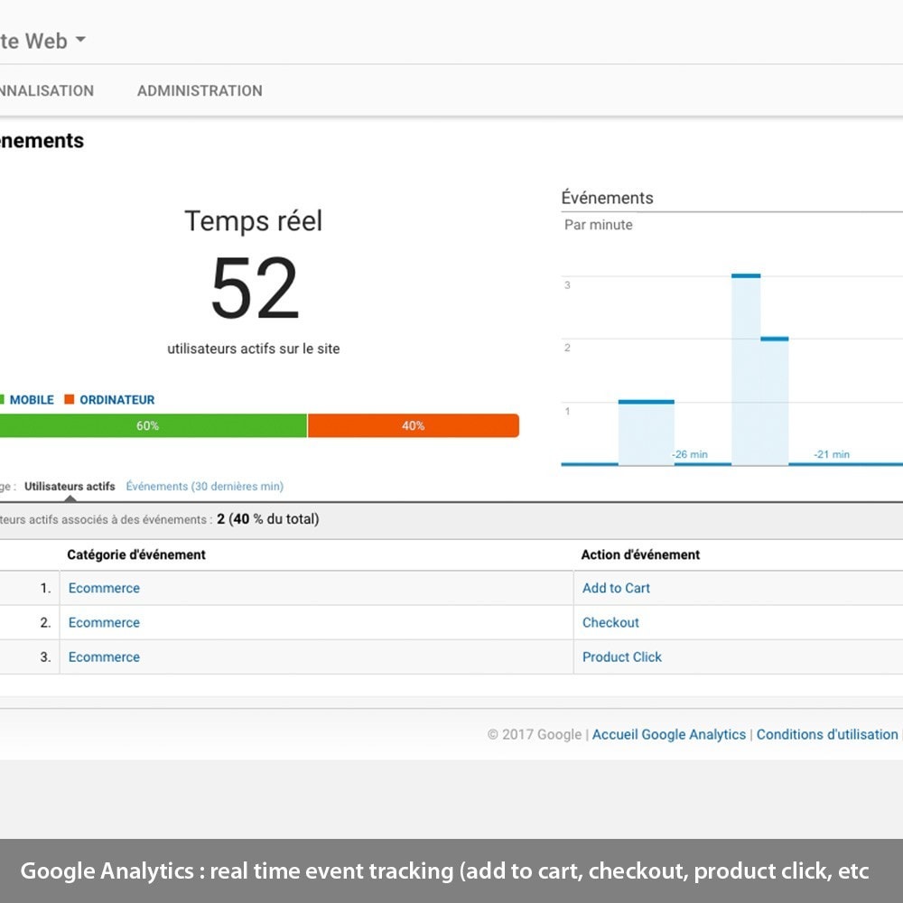The width and height of the screenshot is (903, 903).
Task: Open the site Web property dropdown arrow
Action: (x=80, y=40)
